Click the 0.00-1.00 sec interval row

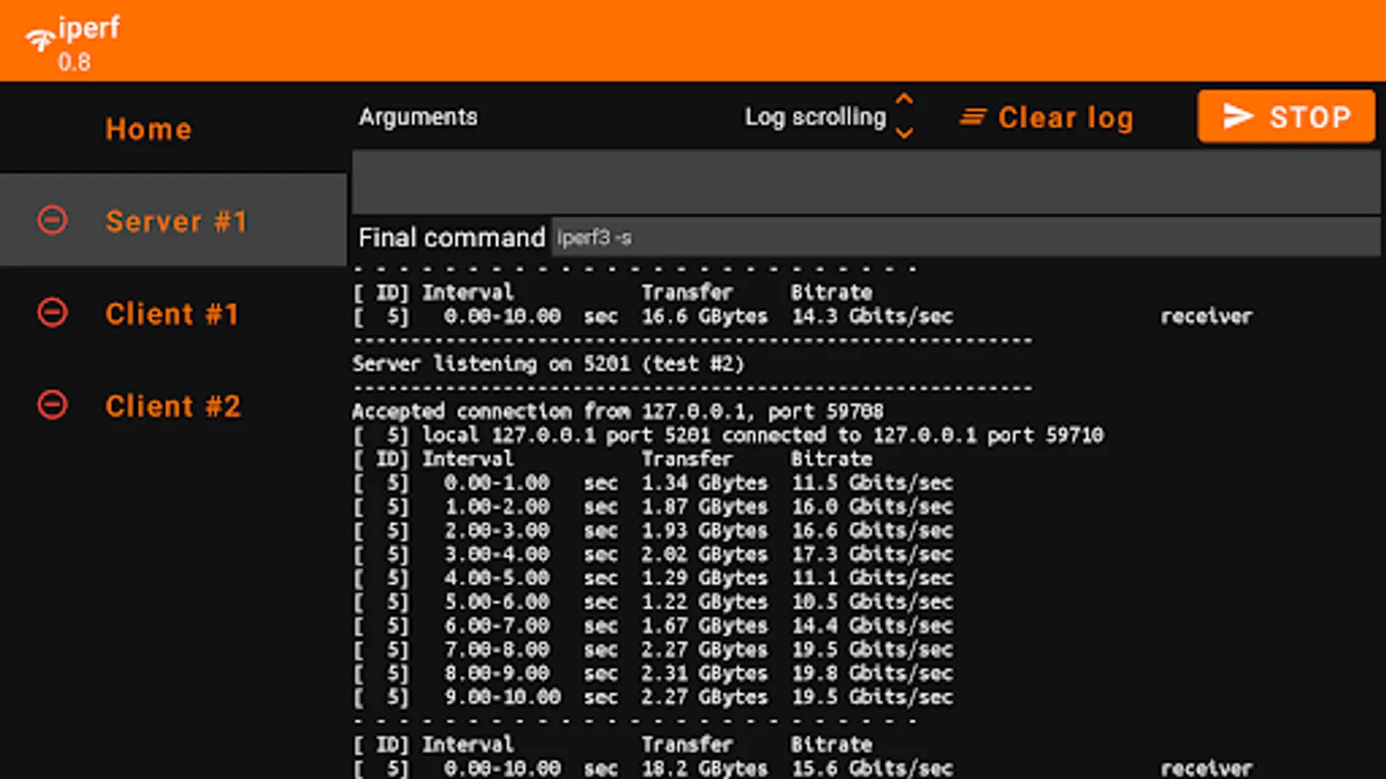pos(653,482)
